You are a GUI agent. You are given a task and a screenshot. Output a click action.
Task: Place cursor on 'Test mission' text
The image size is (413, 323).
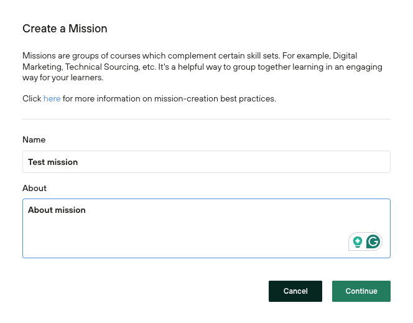click(53, 162)
